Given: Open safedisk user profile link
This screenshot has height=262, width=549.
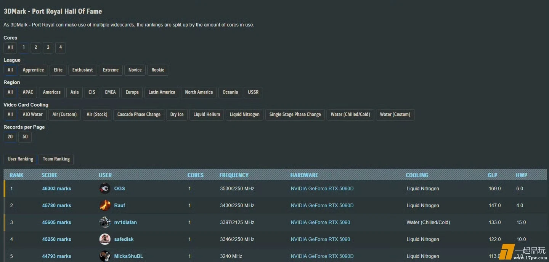Looking at the screenshot, I should point(124,239).
